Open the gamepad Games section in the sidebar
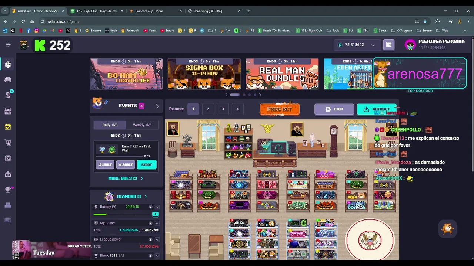 coord(8,79)
